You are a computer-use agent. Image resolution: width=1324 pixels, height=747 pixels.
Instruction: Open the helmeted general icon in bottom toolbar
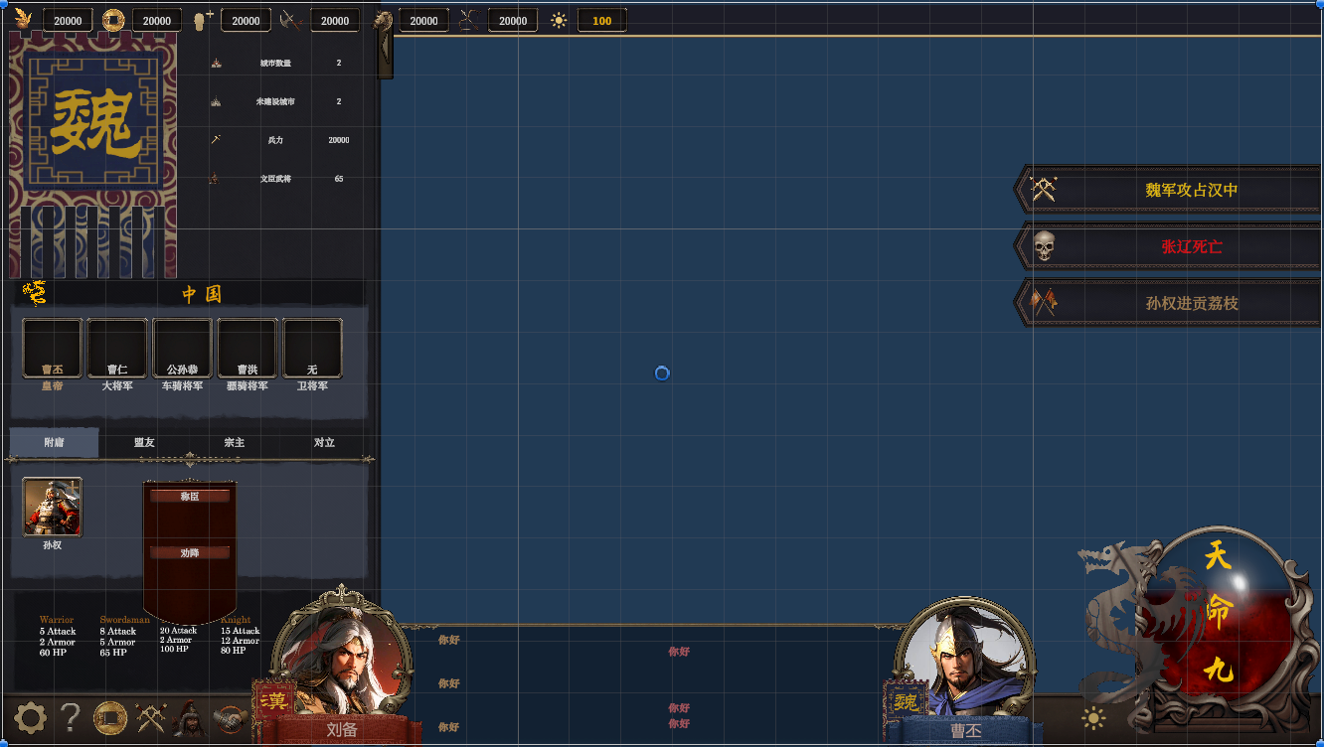(x=189, y=717)
